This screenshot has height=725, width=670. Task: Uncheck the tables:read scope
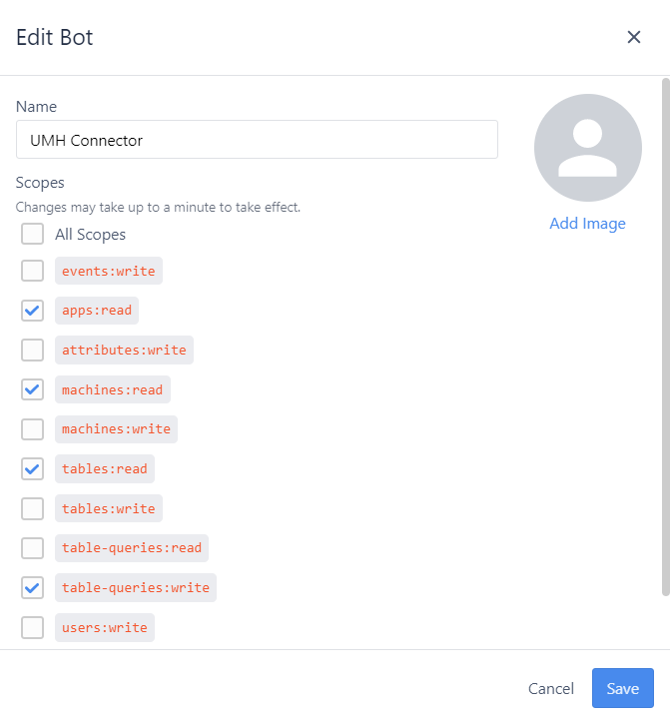coord(32,468)
